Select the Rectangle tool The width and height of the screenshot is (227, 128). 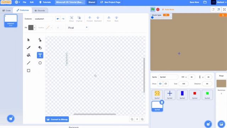coord(28,70)
